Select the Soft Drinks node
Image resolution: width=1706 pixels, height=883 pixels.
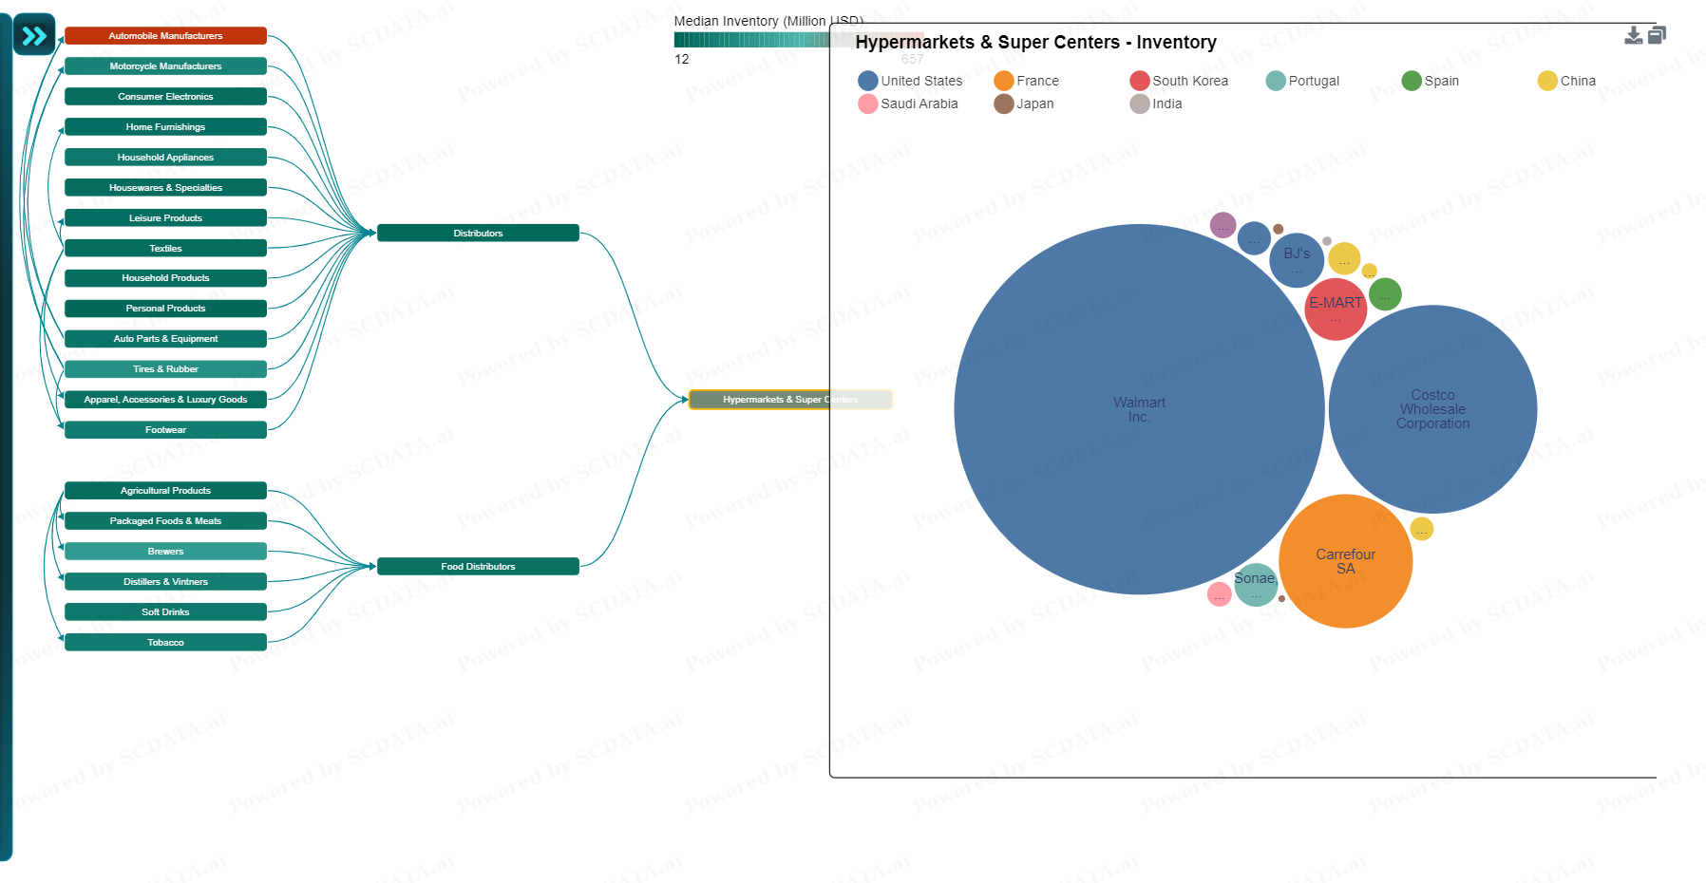point(165,612)
